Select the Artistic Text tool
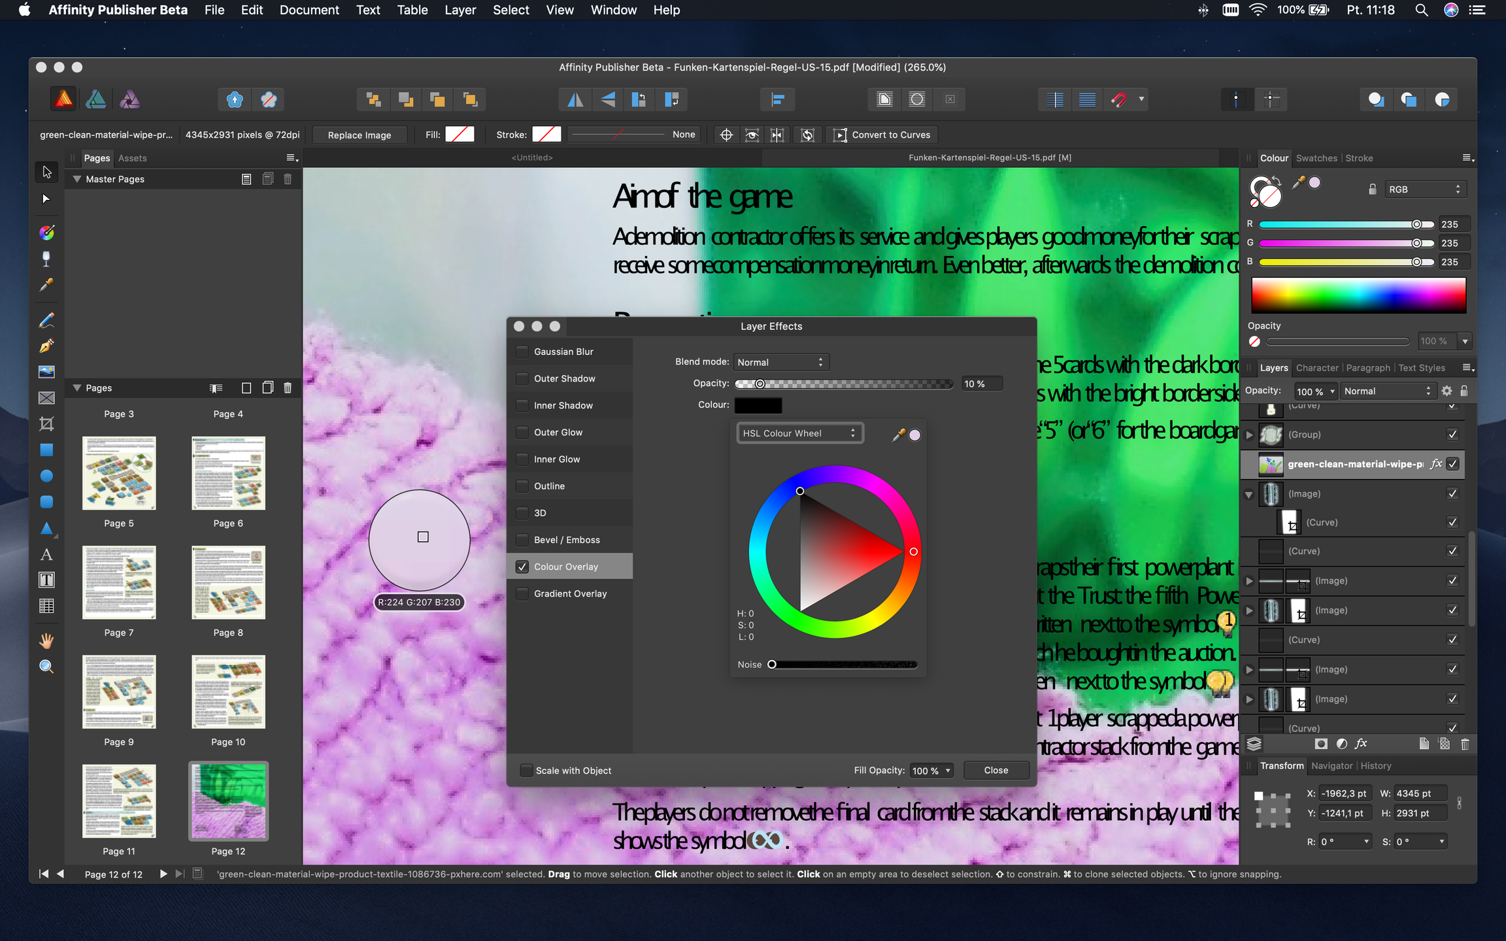Screen dimensions: 1506x941 point(46,554)
